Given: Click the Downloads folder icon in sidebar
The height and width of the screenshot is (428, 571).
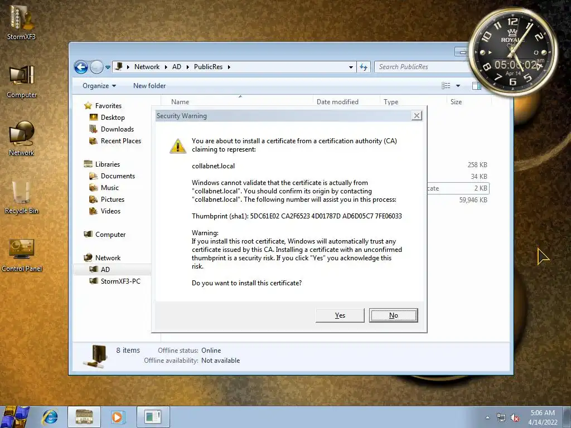Looking at the screenshot, I should pos(93,129).
